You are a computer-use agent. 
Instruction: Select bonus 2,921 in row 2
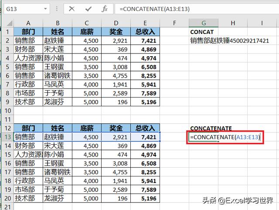[x=116, y=41]
